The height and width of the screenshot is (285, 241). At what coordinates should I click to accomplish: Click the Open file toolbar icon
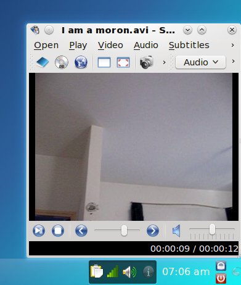pyautogui.click(x=43, y=62)
